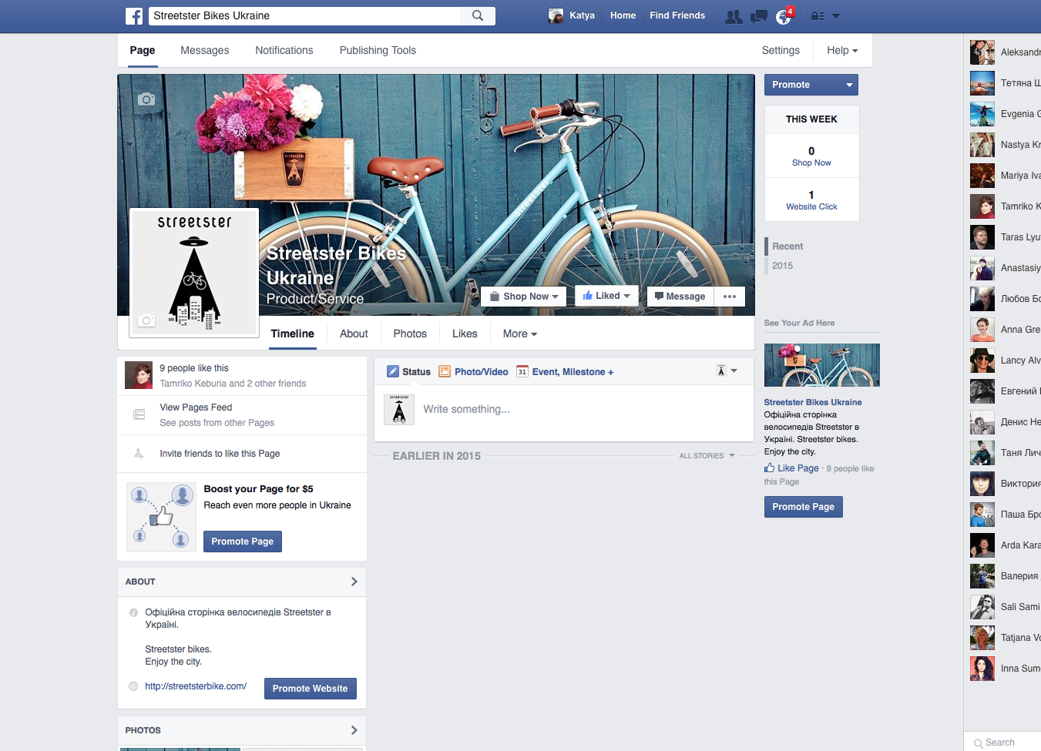Image resolution: width=1041 pixels, height=751 pixels.
Task: Switch to the Photos tab
Action: pos(410,334)
